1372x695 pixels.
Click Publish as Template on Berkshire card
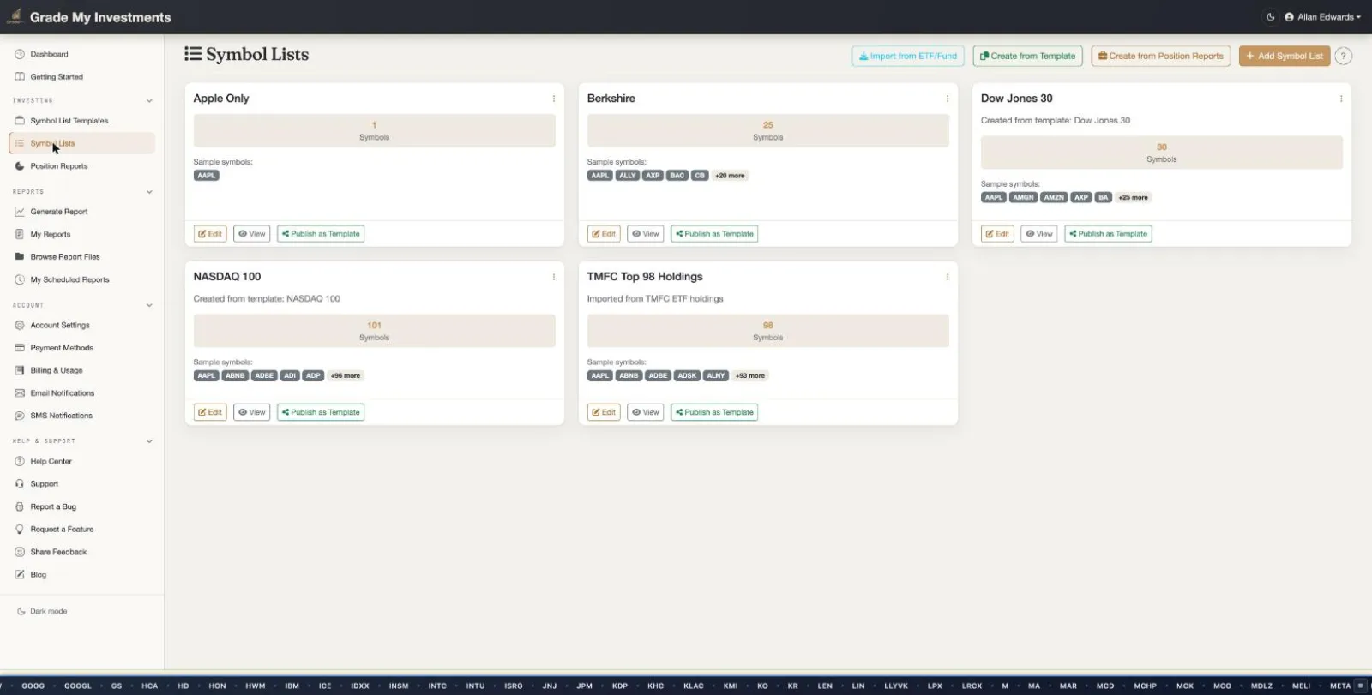tap(714, 234)
